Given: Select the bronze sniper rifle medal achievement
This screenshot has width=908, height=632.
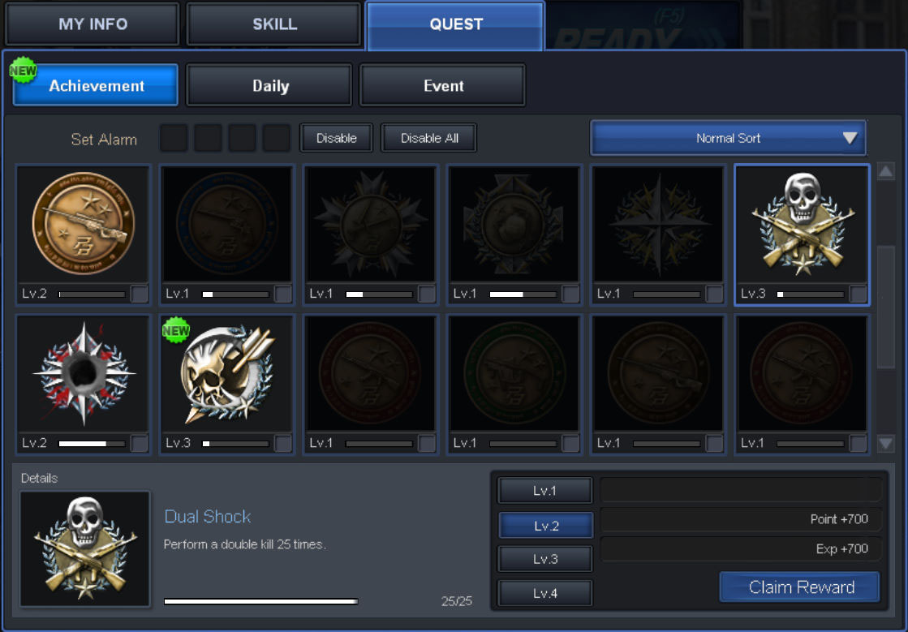Looking at the screenshot, I should [x=84, y=225].
